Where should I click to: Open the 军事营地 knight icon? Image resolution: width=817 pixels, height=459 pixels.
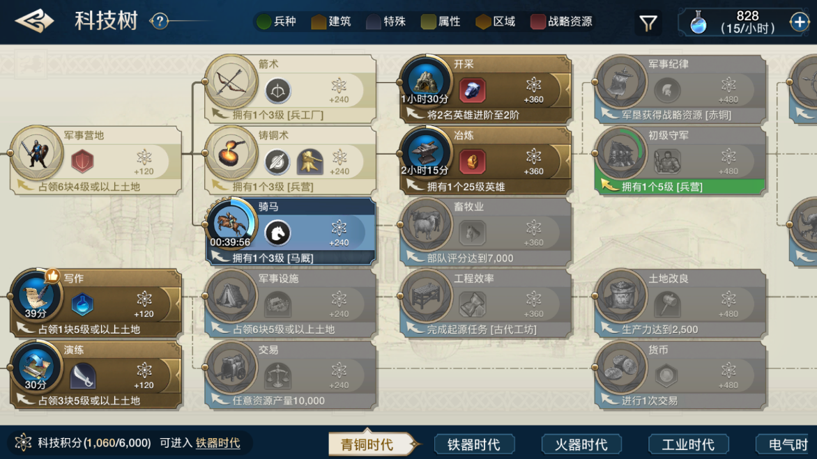(36, 153)
